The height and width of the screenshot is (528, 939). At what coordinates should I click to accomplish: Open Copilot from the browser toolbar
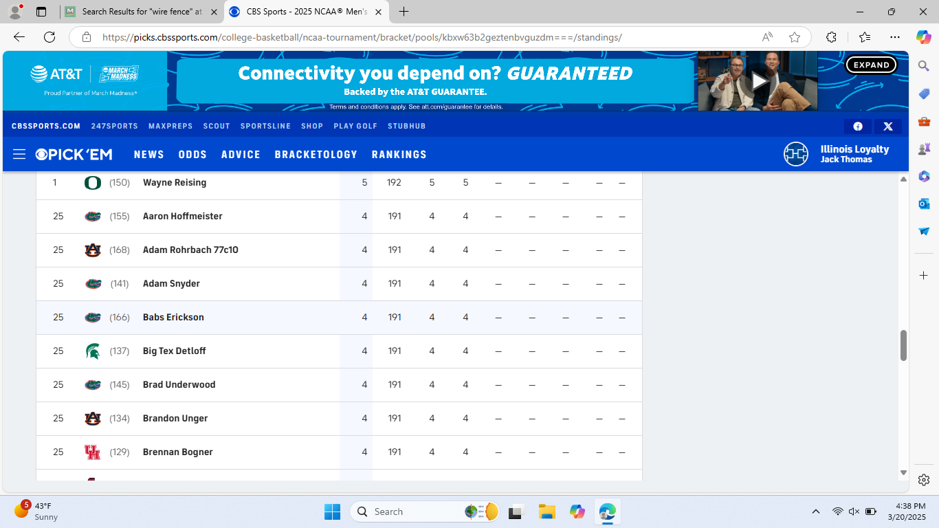pos(923,38)
